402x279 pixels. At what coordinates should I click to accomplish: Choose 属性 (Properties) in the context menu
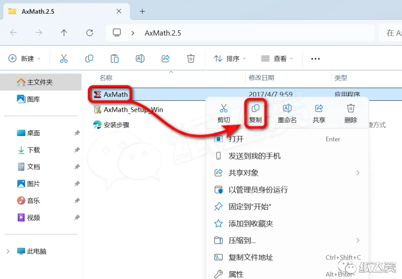287,273
